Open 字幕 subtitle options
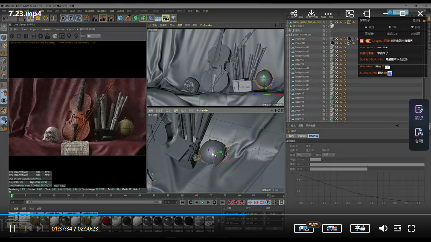Viewport: 431px width, 242px height. coord(360,228)
